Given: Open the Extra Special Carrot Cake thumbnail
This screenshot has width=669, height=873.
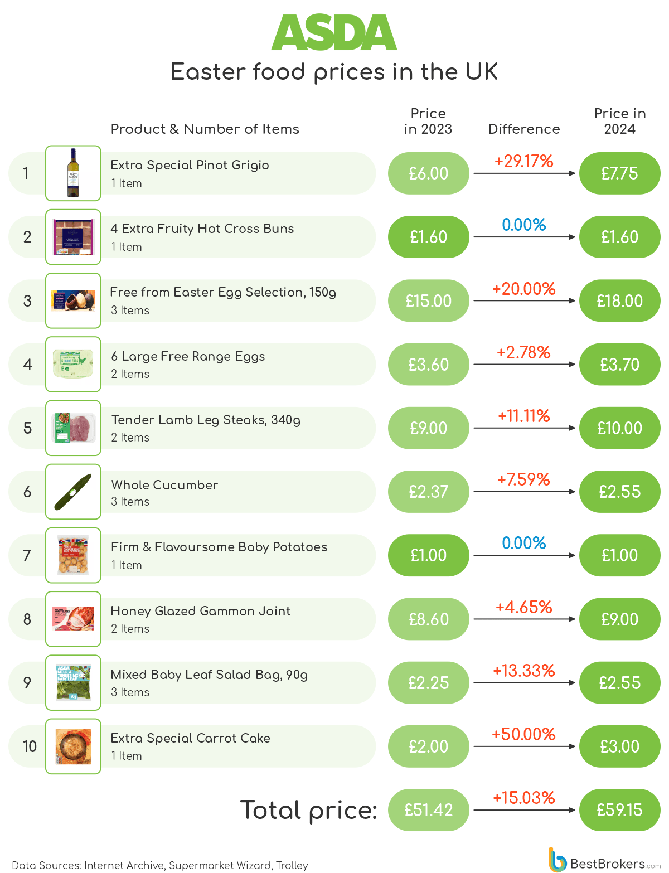Looking at the screenshot, I should pos(73,746).
